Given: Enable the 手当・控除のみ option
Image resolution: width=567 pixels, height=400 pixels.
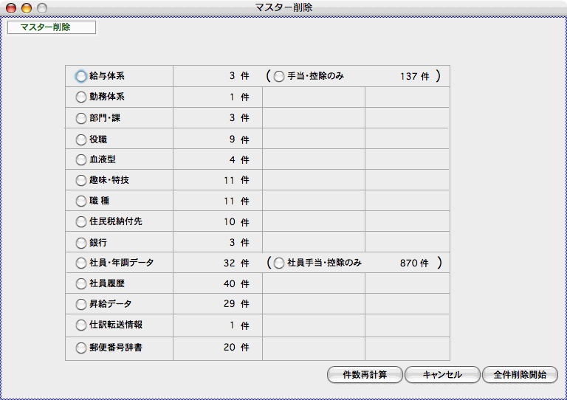Looking at the screenshot, I should [x=279, y=76].
